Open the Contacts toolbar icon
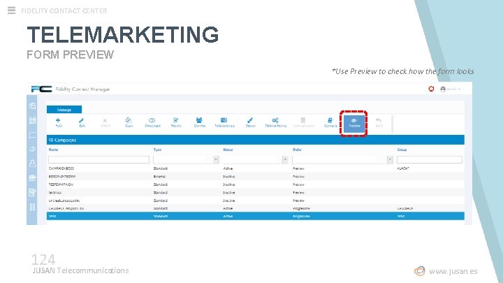503x283 pixels. [x=330, y=122]
